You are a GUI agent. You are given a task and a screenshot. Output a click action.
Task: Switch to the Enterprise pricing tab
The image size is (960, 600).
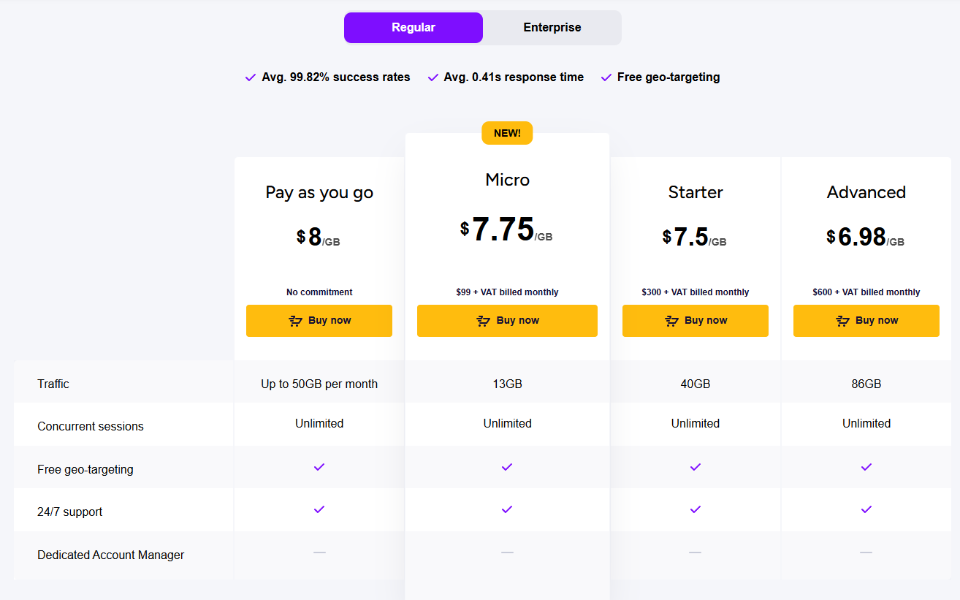tap(552, 28)
